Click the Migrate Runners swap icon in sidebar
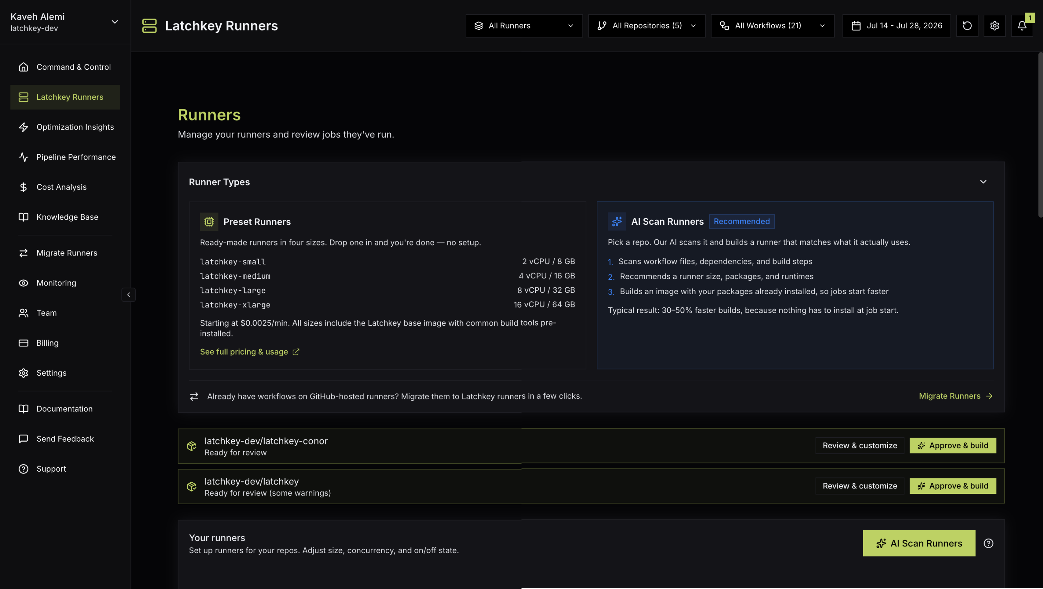This screenshot has width=1043, height=589. [x=24, y=253]
